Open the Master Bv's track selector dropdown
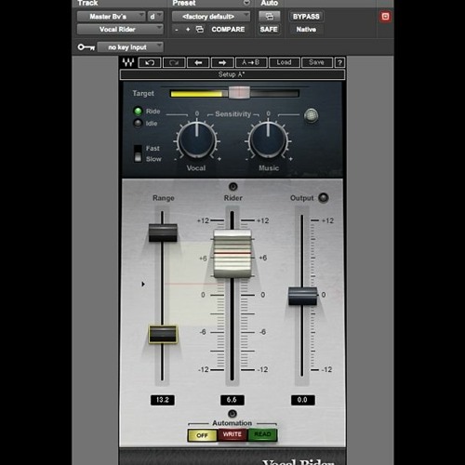 pyautogui.click(x=111, y=17)
